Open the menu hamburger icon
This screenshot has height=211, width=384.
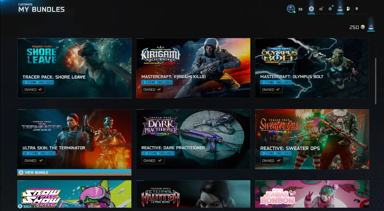click(311, 9)
